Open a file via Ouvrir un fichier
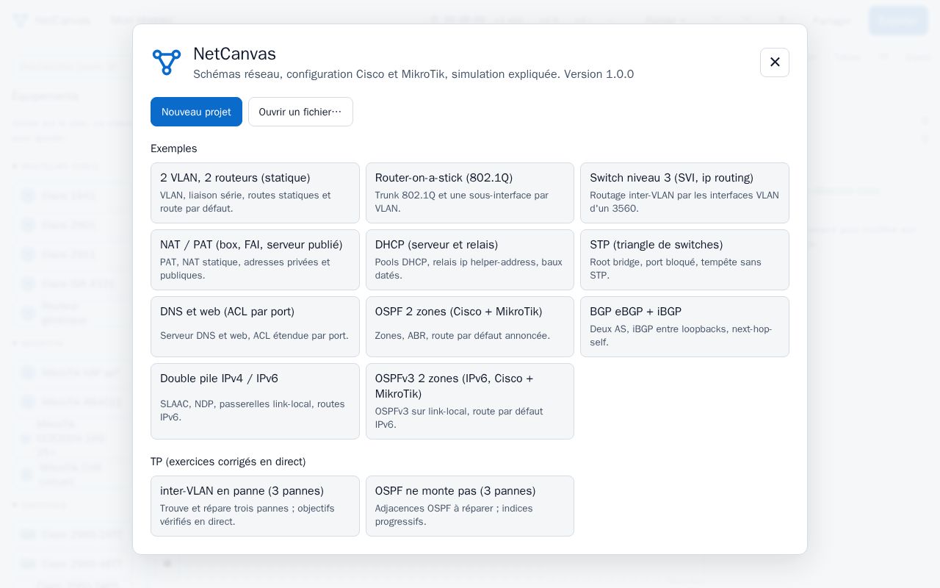940x588 pixels. click(300, 112)
